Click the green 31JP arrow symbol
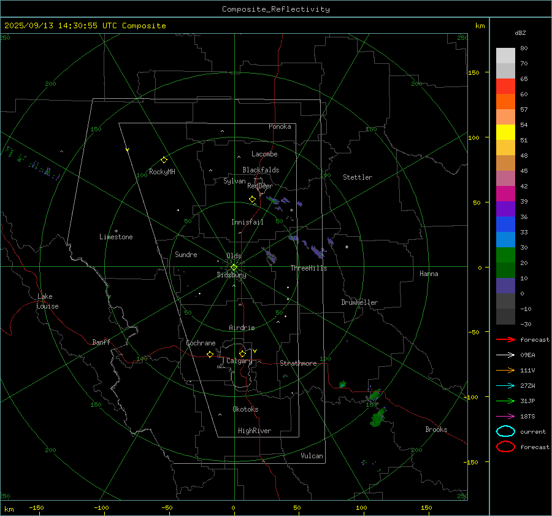552x516 pixels. click(505, 401)
